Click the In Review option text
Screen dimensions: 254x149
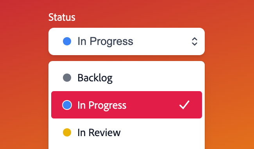pos(99,133)
